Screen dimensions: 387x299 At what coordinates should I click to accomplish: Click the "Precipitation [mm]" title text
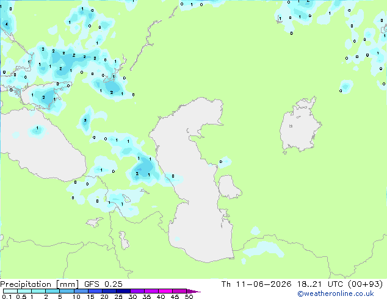pyautogui.click(x=40, y=284)
